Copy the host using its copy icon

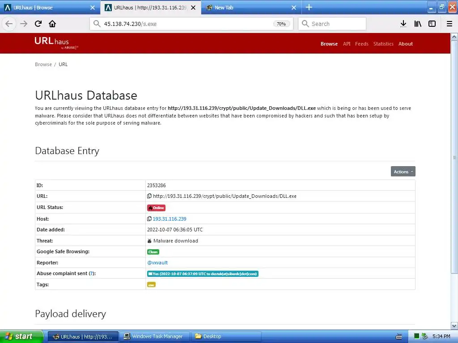tap(149, 219)
